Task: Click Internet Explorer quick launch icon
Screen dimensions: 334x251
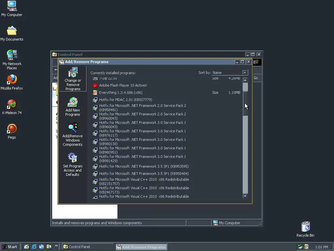Action: [34, 247]
